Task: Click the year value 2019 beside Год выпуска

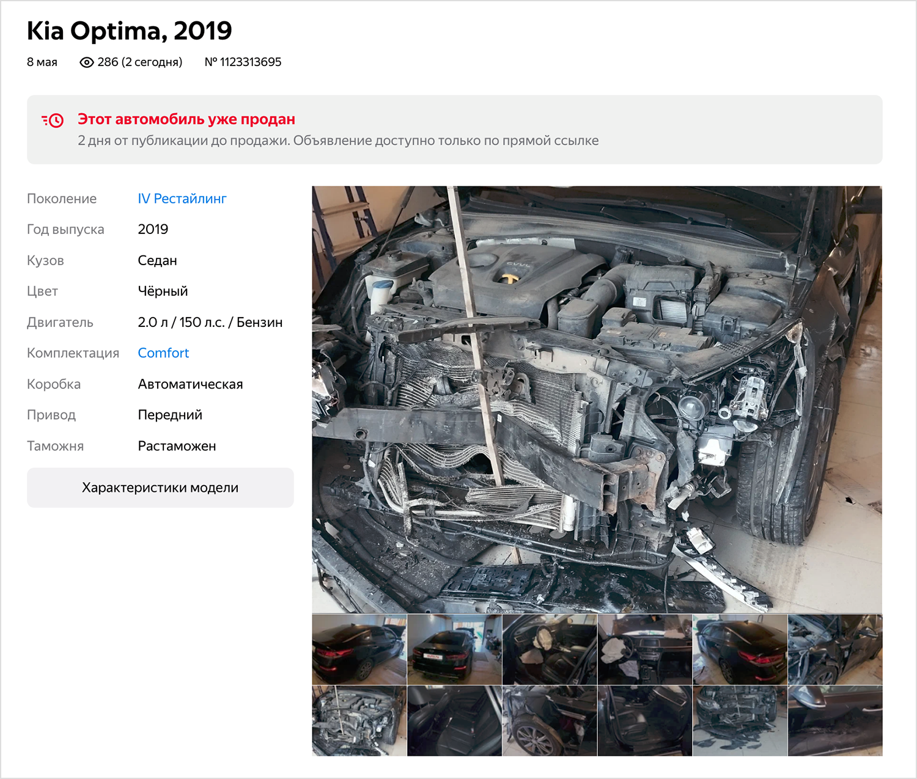Action: pyautogui.click(x=153, y=229)
